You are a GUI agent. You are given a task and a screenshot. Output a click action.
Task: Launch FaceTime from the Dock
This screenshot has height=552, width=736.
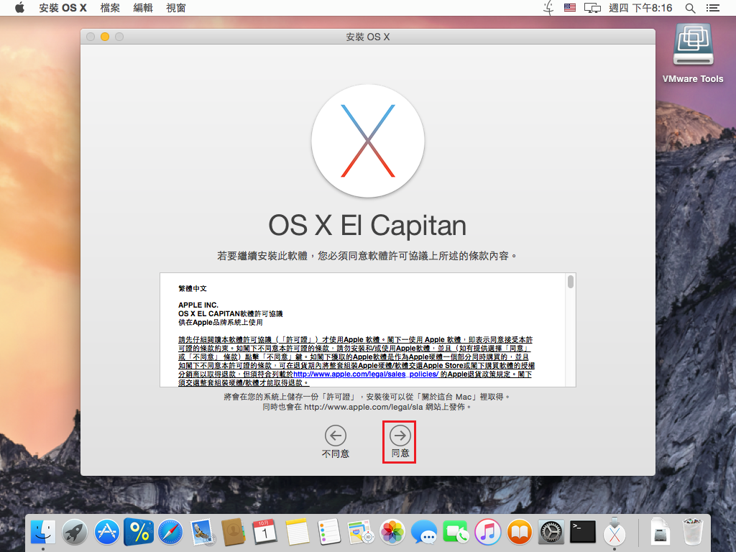click(x=455, y=533)
